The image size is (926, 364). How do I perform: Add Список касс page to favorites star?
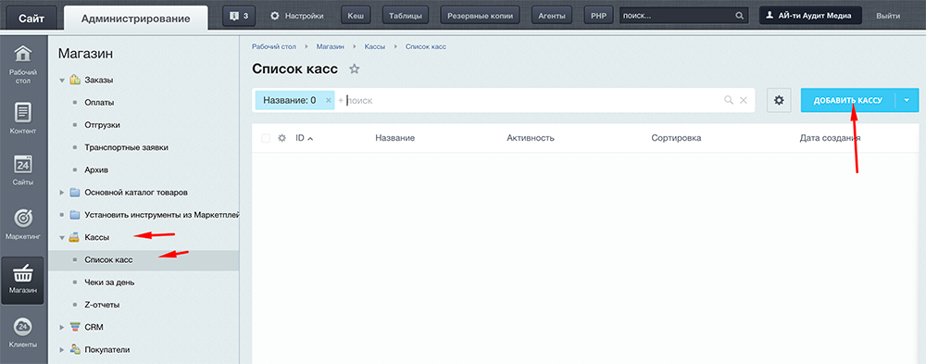pos(355,69)
